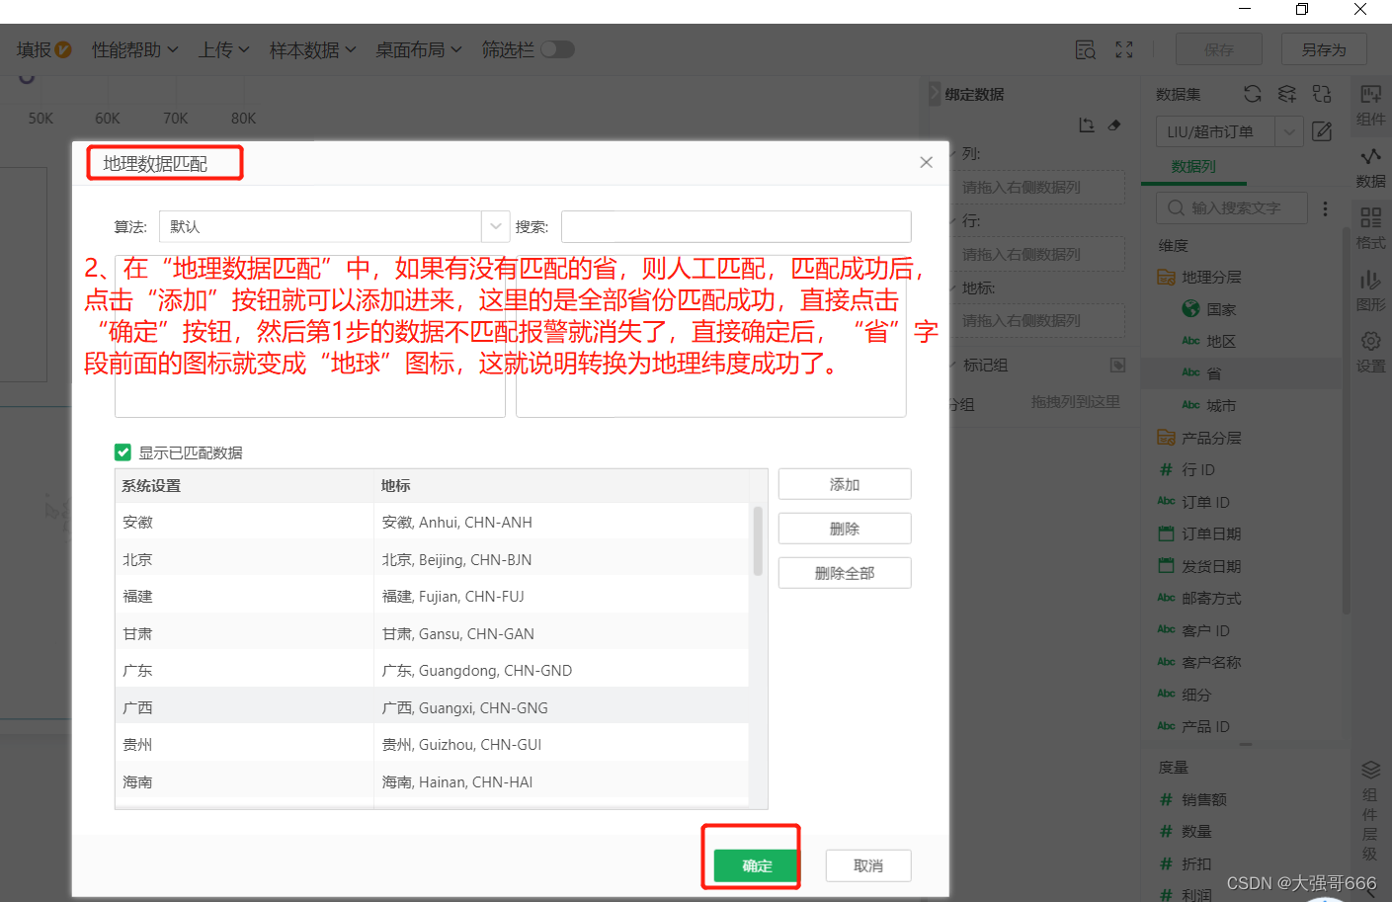The height and width of the screenshot is (902, 1392).
Task: Select the 海南, Hainan, CHN-HAI row
Action: [431, 781]
